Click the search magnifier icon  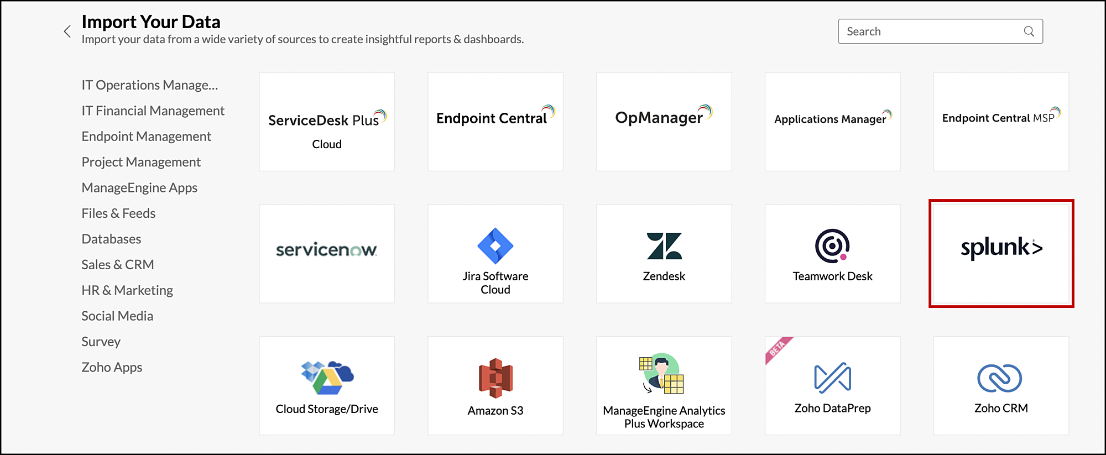coord(1029,32)
